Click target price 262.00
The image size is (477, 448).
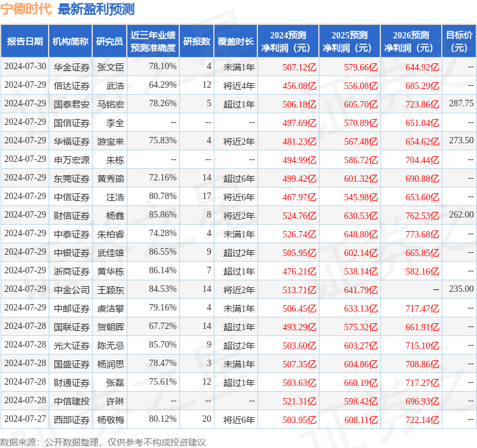point(461,215)
